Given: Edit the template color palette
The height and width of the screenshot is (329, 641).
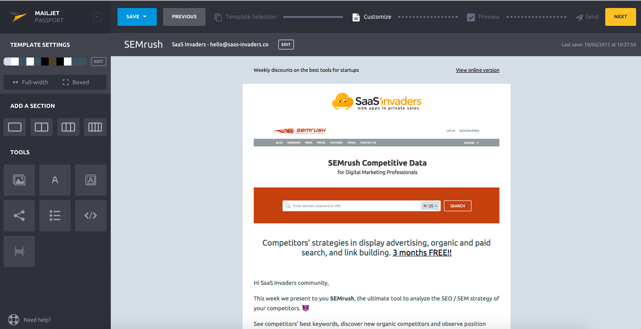Looking at the screenshot, I should pos(99,62).
